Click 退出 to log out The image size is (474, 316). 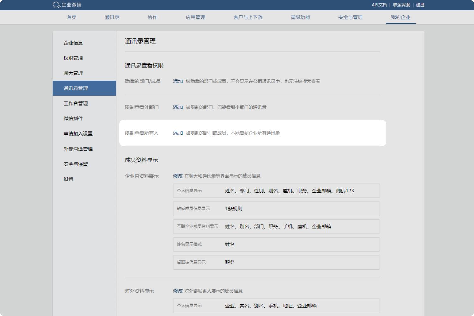(420, 5)
